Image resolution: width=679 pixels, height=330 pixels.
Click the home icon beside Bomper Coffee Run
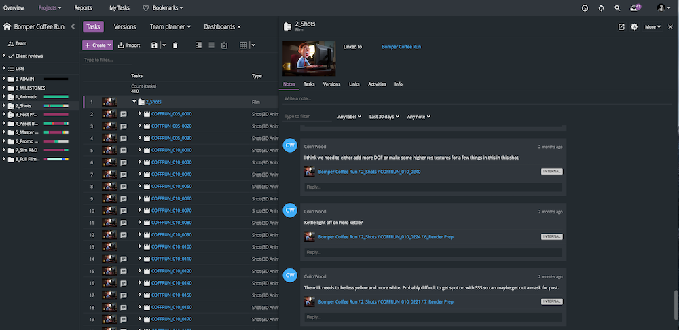pyautogui.click(x=7, y=26)
